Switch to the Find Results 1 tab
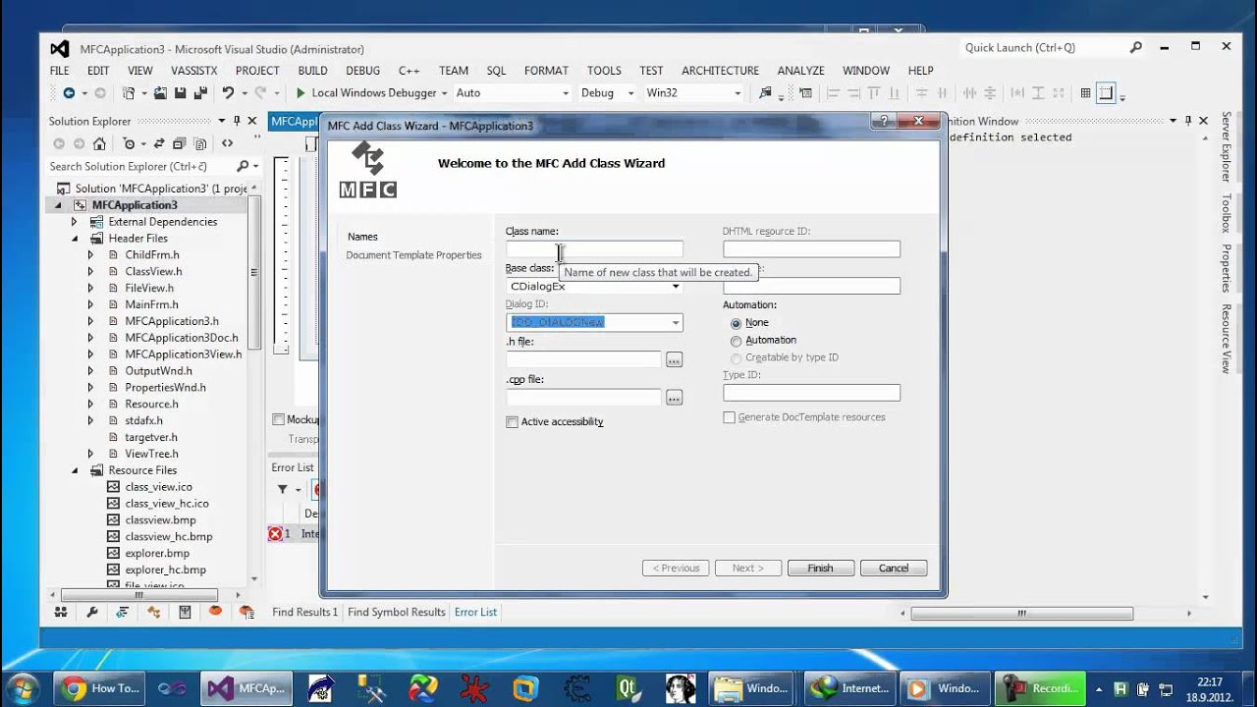Screen dimensions: 1257x707 click(x=304, y=612)
